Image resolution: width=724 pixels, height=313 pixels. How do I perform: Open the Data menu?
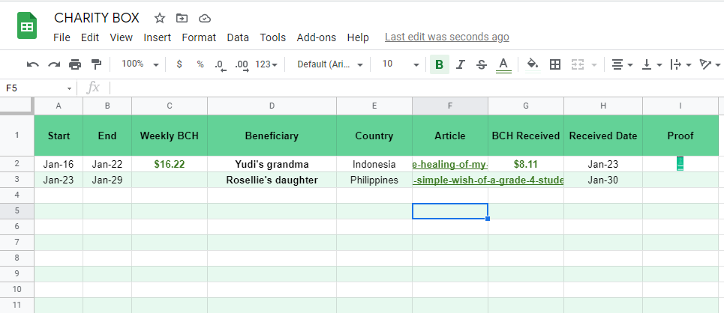click(x=238, y=37)
